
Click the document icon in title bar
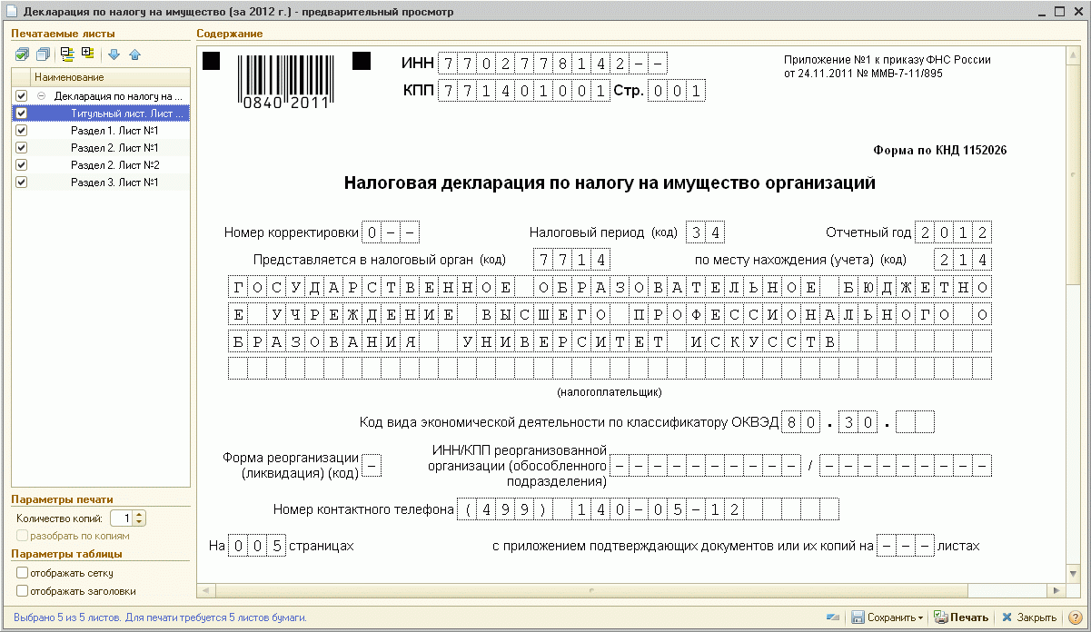(x=12, y=12)
